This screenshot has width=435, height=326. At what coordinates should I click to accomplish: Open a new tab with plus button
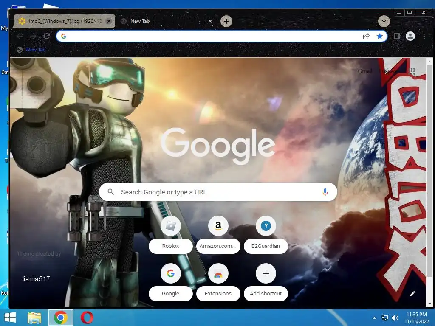pyautogui.click(x=226, y=21)
